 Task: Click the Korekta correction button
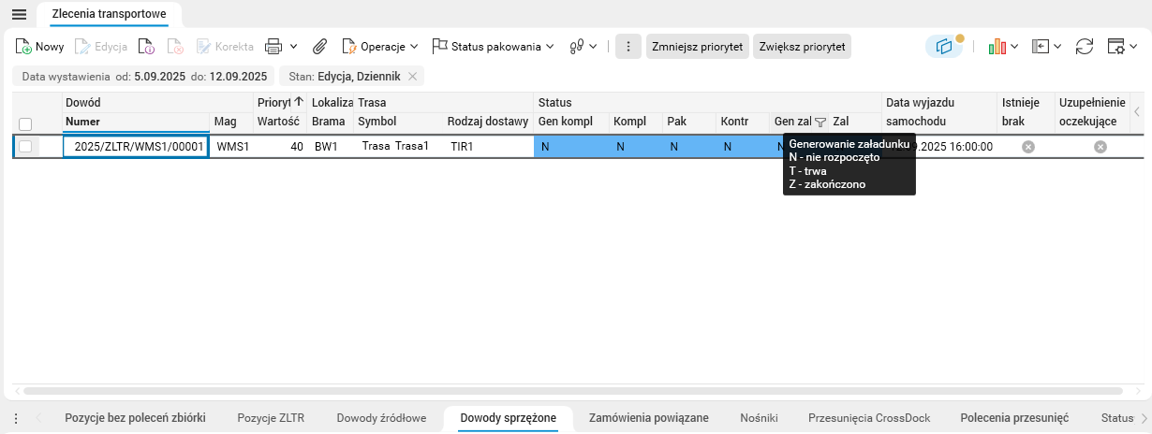point(224,46)
